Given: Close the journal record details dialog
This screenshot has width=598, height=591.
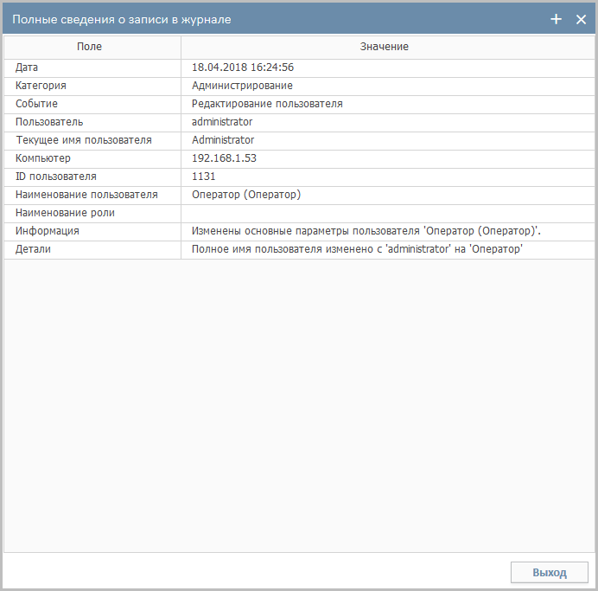Looking at the screenshot, I should (581, 19).
